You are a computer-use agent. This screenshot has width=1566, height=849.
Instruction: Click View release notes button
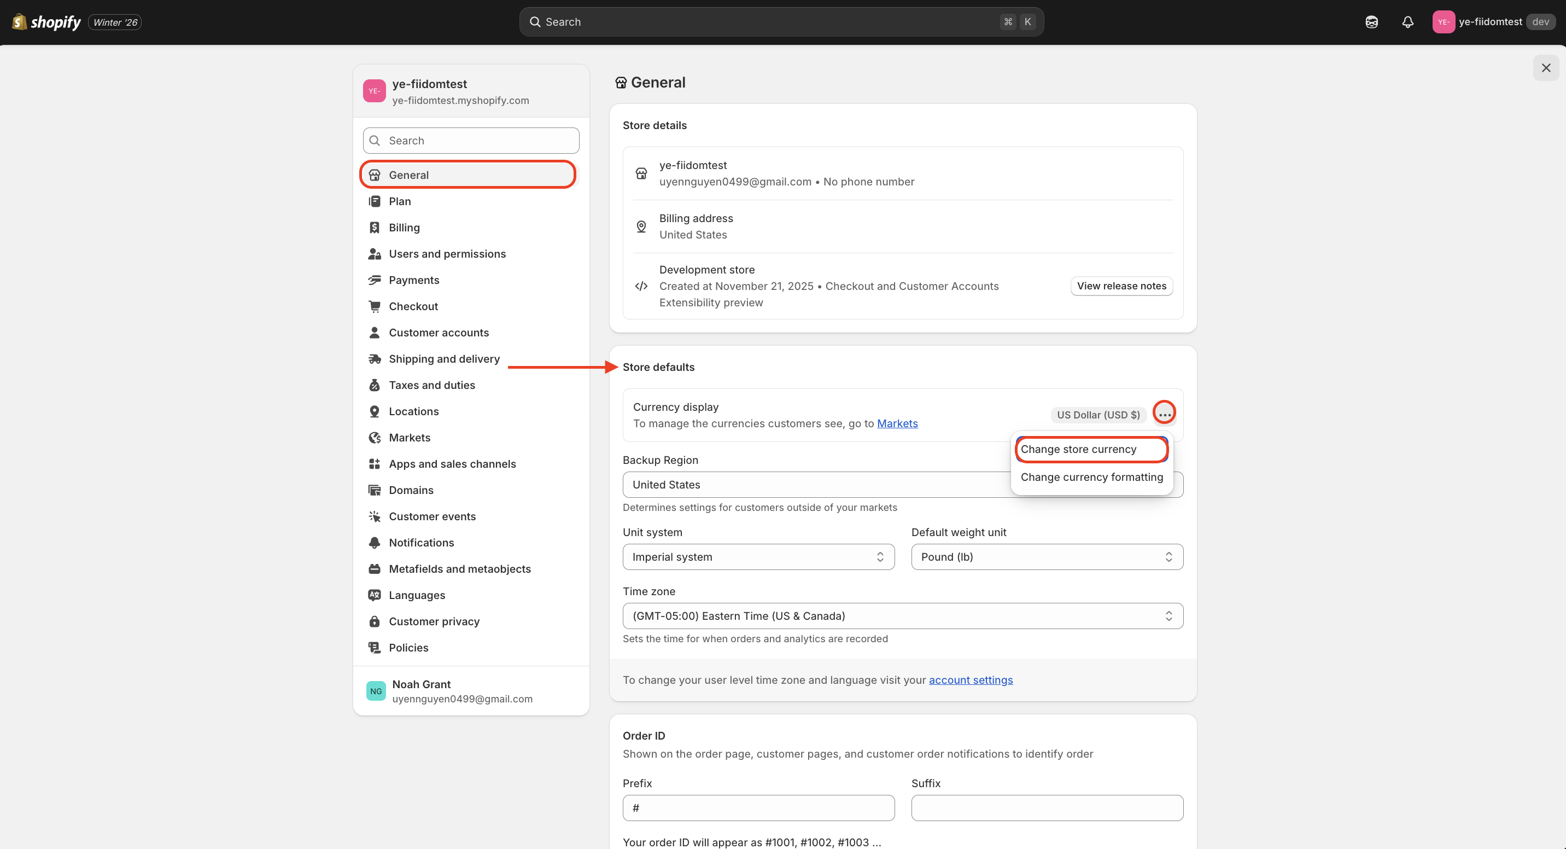pyautogui.click(x=1121, y=286)
